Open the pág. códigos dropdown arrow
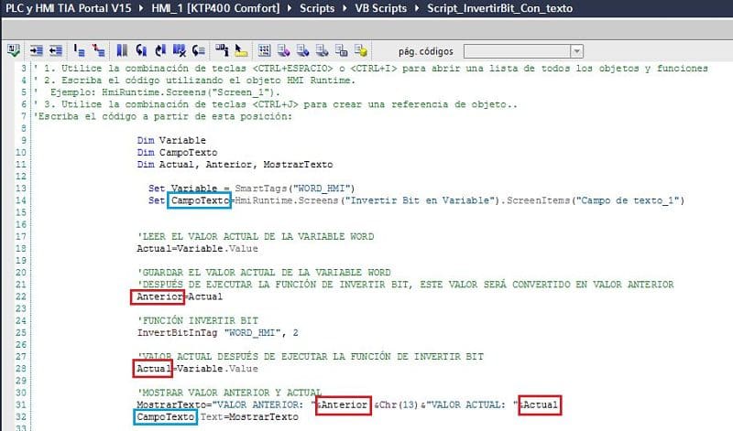This screenshot has height=431, width=733. [577, 51]
